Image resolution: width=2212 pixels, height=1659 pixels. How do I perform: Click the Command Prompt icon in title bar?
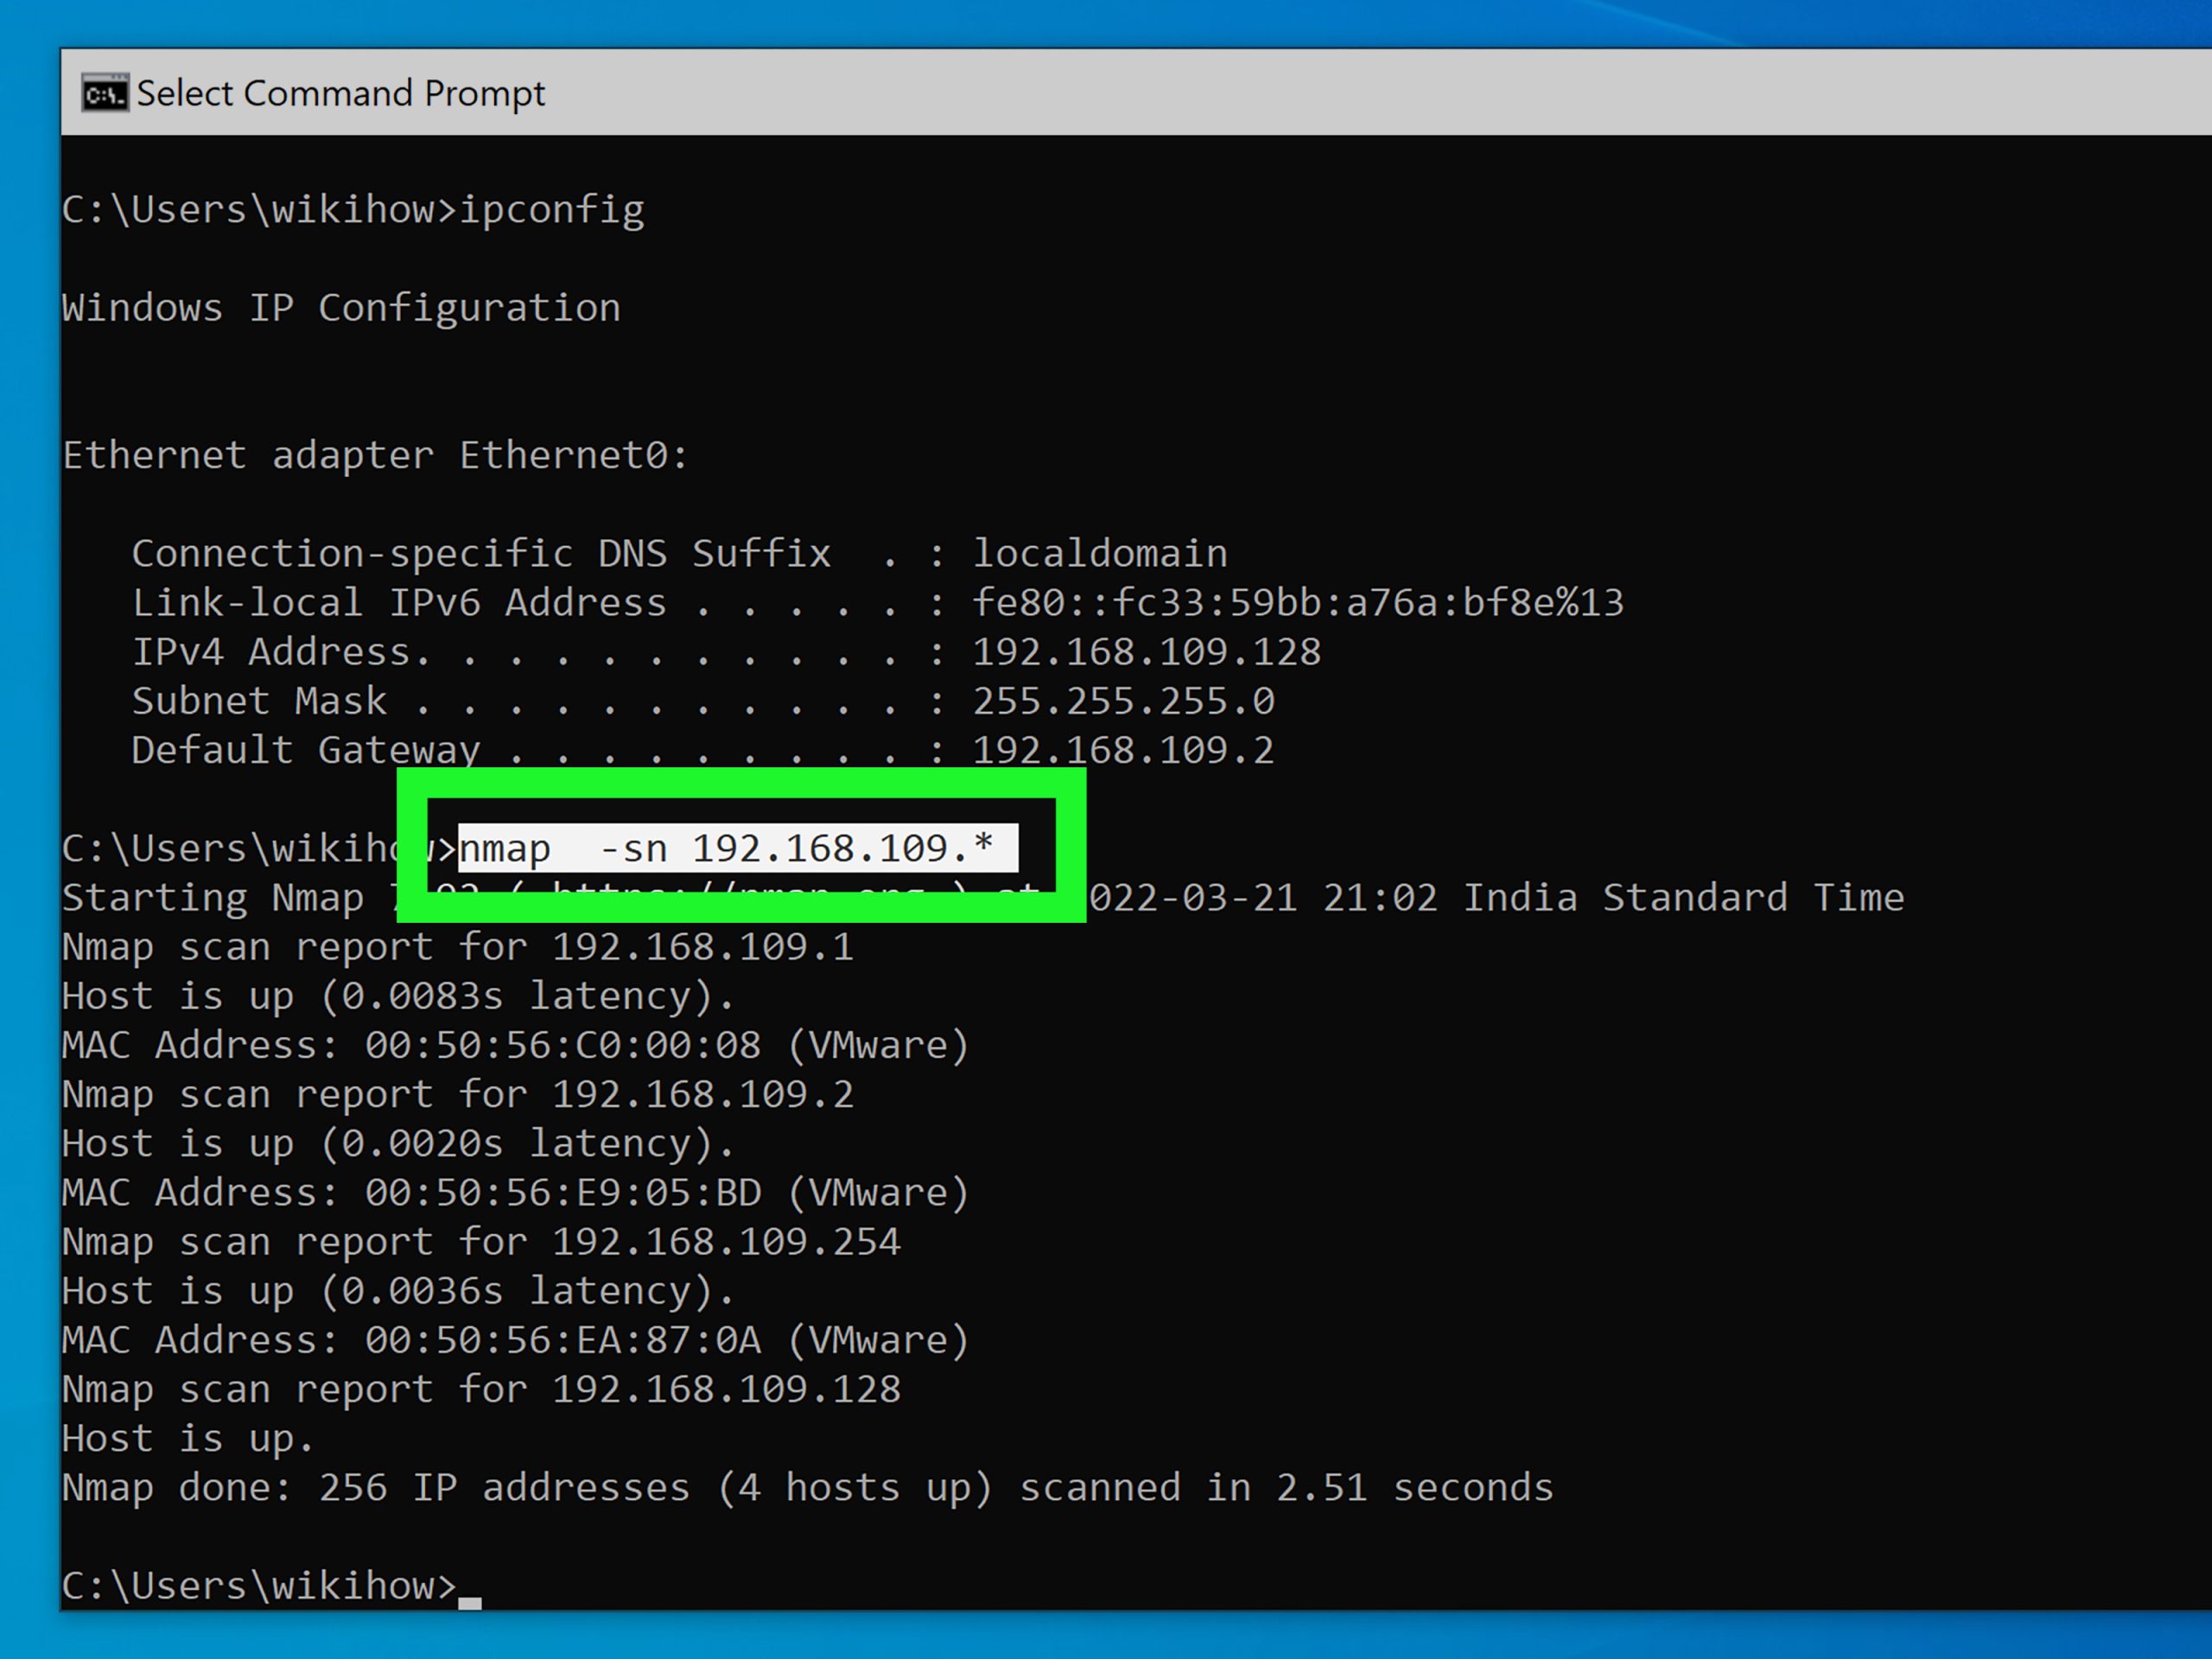(105, 93)
